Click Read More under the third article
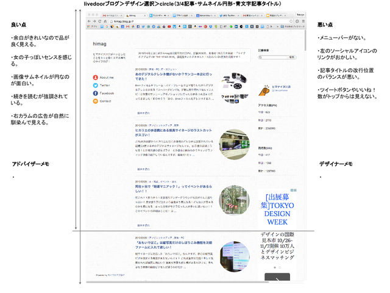This screenshot has height=293, width=390. [144, 225]
